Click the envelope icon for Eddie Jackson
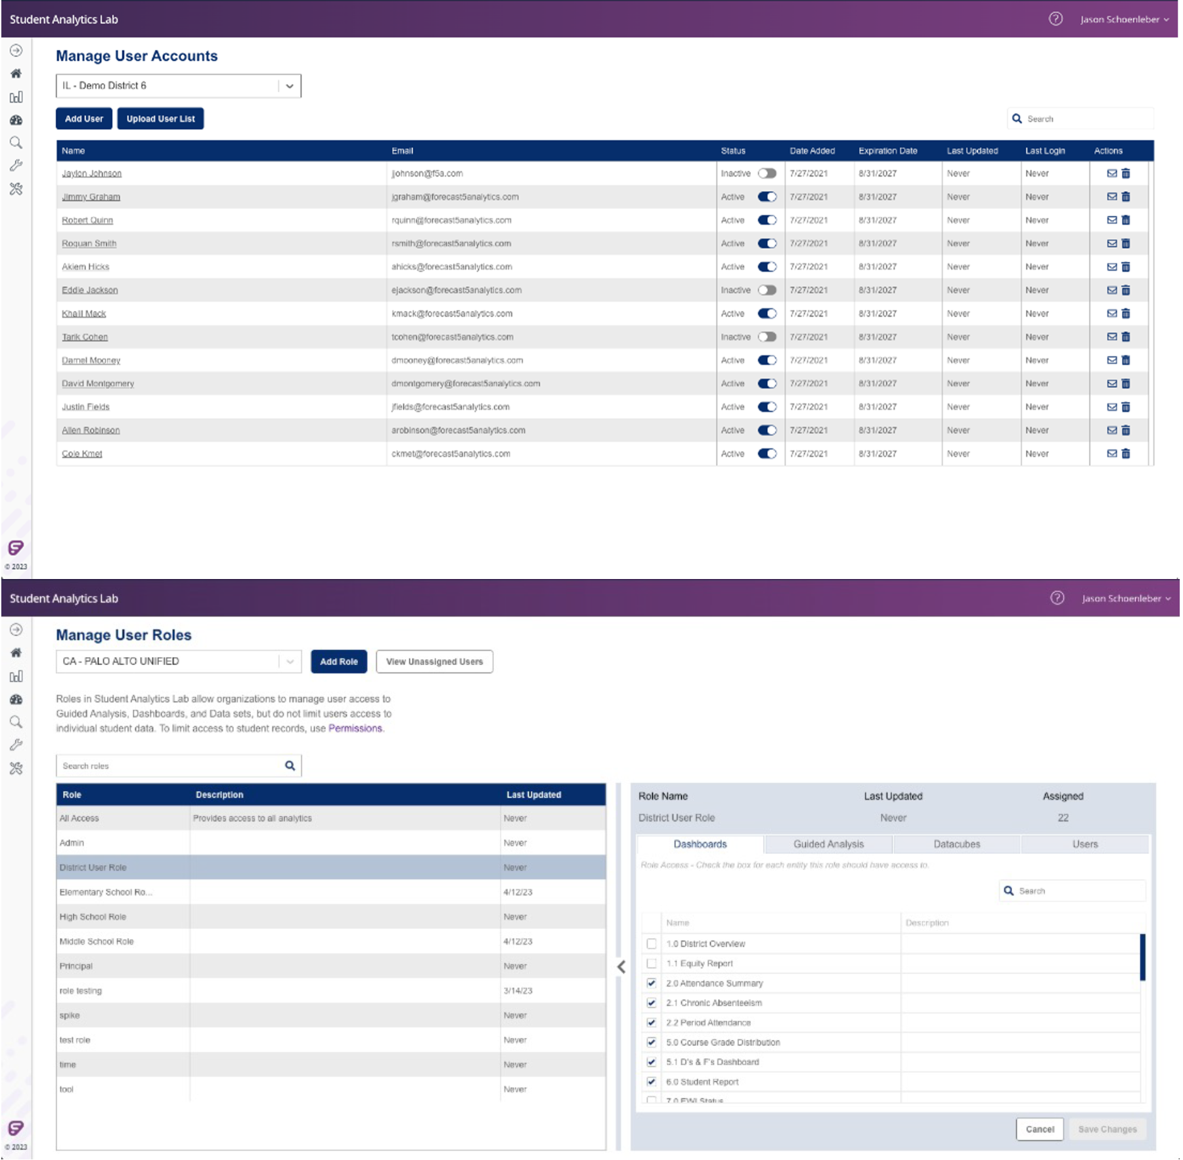Screen dimensions: 1183x1160 tap(1111, 290)
